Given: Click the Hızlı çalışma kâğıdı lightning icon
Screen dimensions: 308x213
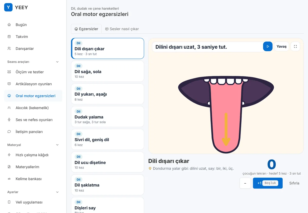Looking at the screenshot, I should 9,155.
